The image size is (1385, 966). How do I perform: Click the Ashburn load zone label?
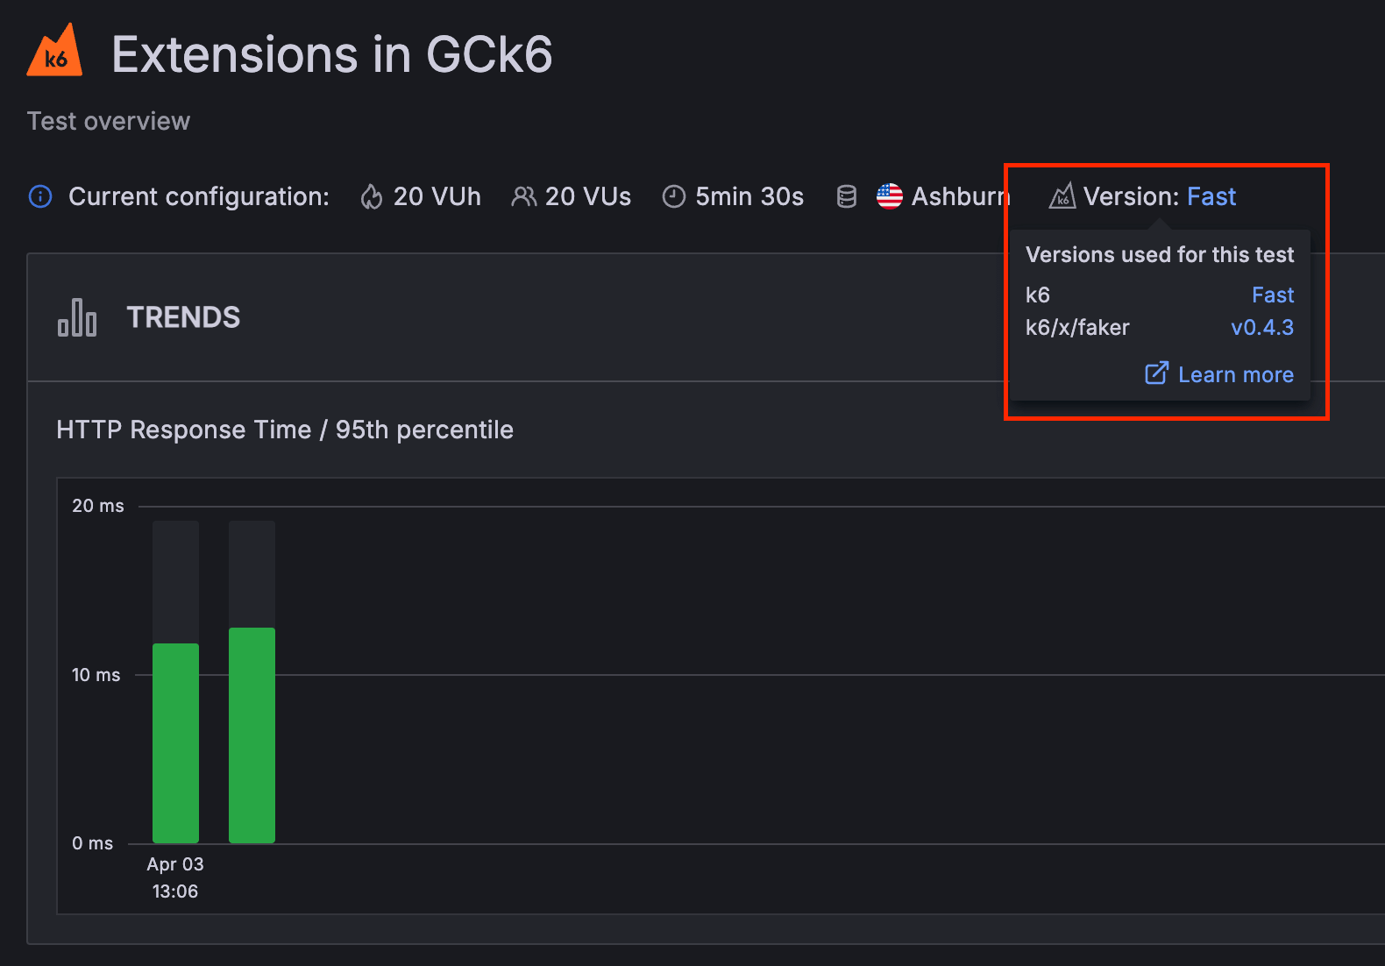[x=960, y=196]
